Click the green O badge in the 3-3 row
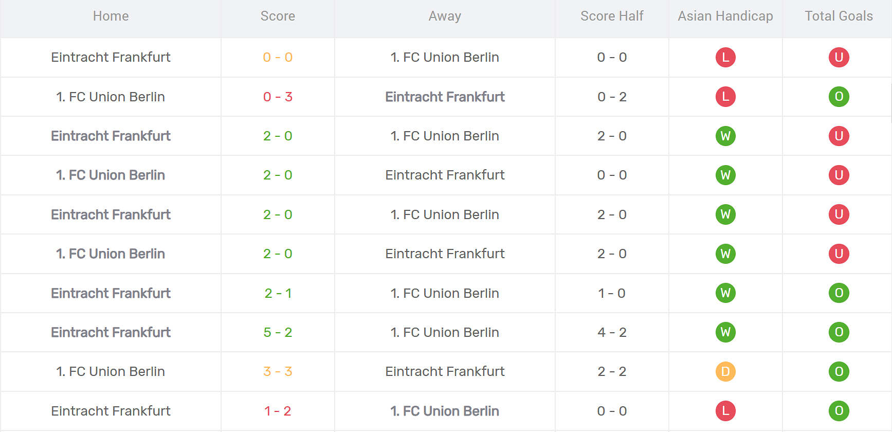 [839, 371]
